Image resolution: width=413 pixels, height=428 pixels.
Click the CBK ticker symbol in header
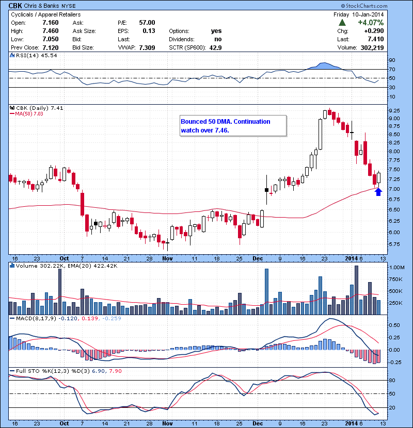(15, 6)
